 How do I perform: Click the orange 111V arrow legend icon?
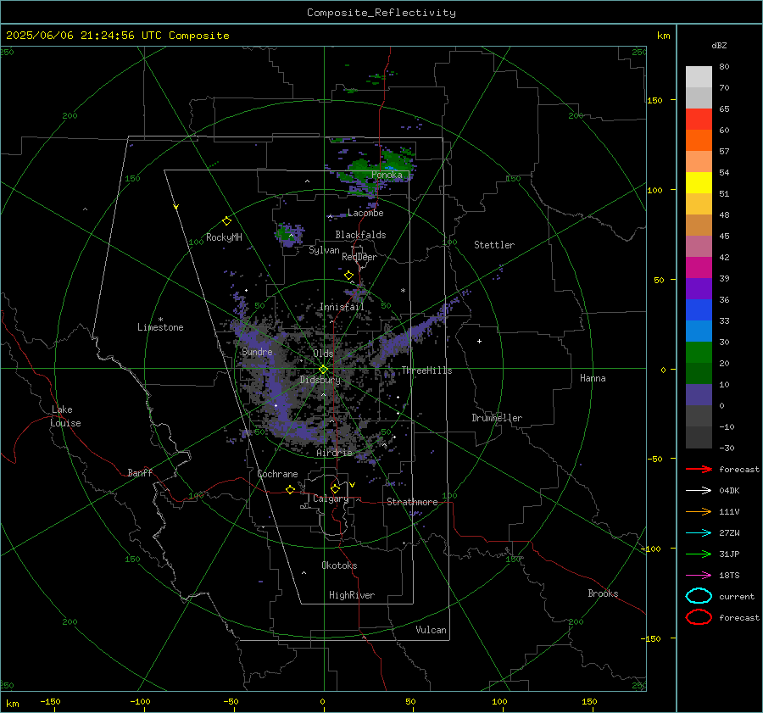click(699, 511)
